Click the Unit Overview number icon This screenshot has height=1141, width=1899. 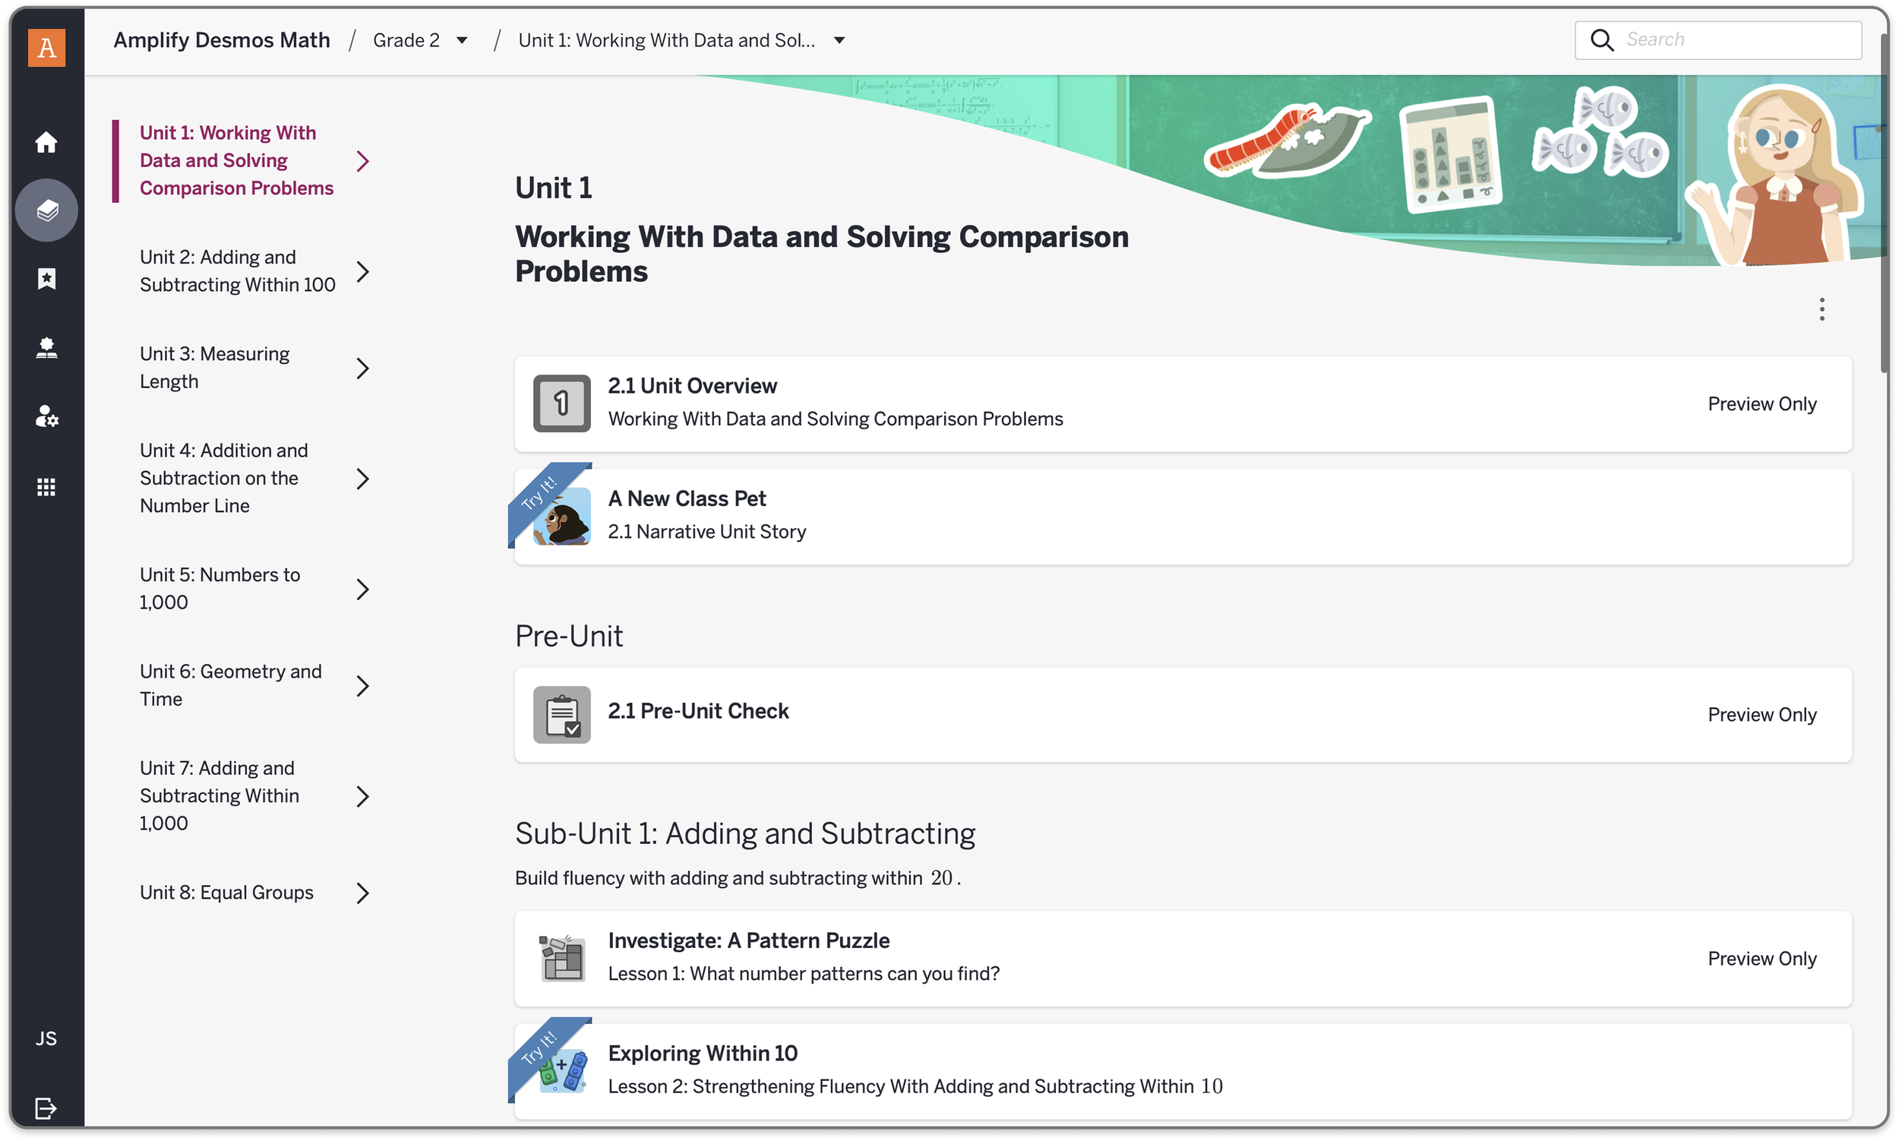tap(562, 403)
